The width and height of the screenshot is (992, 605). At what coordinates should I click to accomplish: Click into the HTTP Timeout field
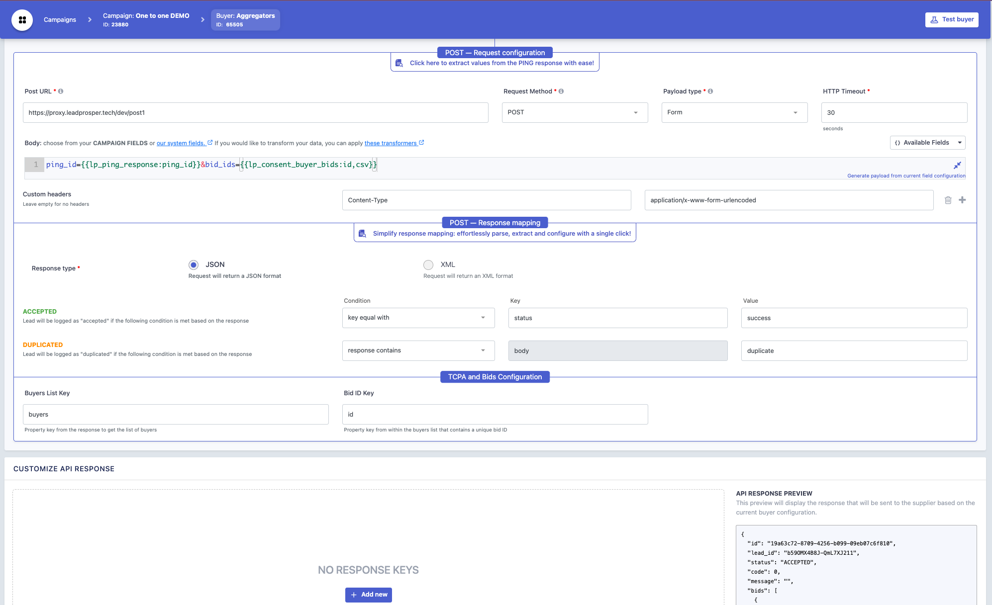894,113
